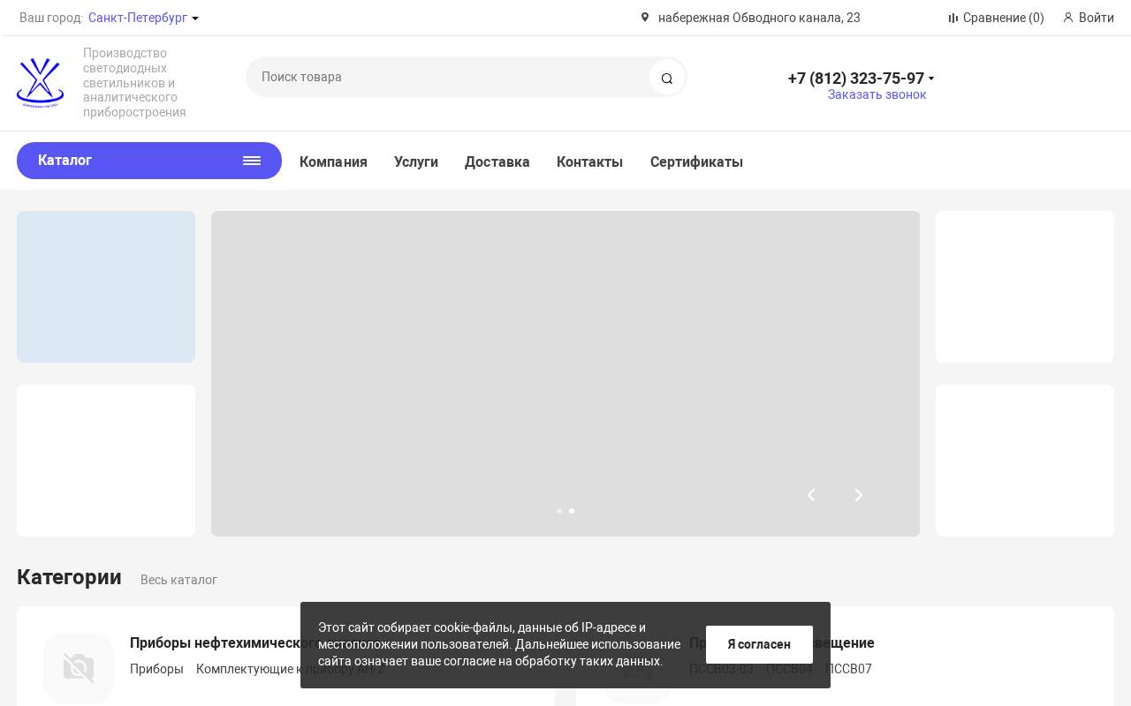The width and height of the screenshot is (1131, 706).
Task: Click the user icon next to Войти
Action: click(1068, 18)
